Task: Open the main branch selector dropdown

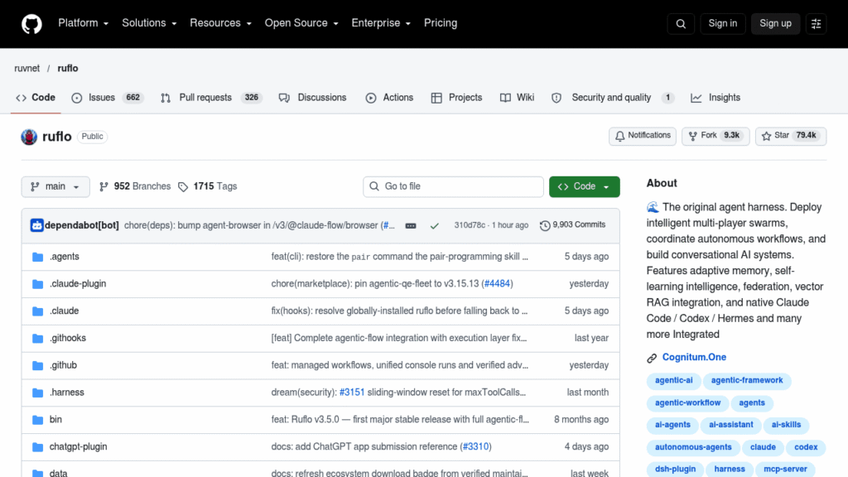Action: point(55,186)
